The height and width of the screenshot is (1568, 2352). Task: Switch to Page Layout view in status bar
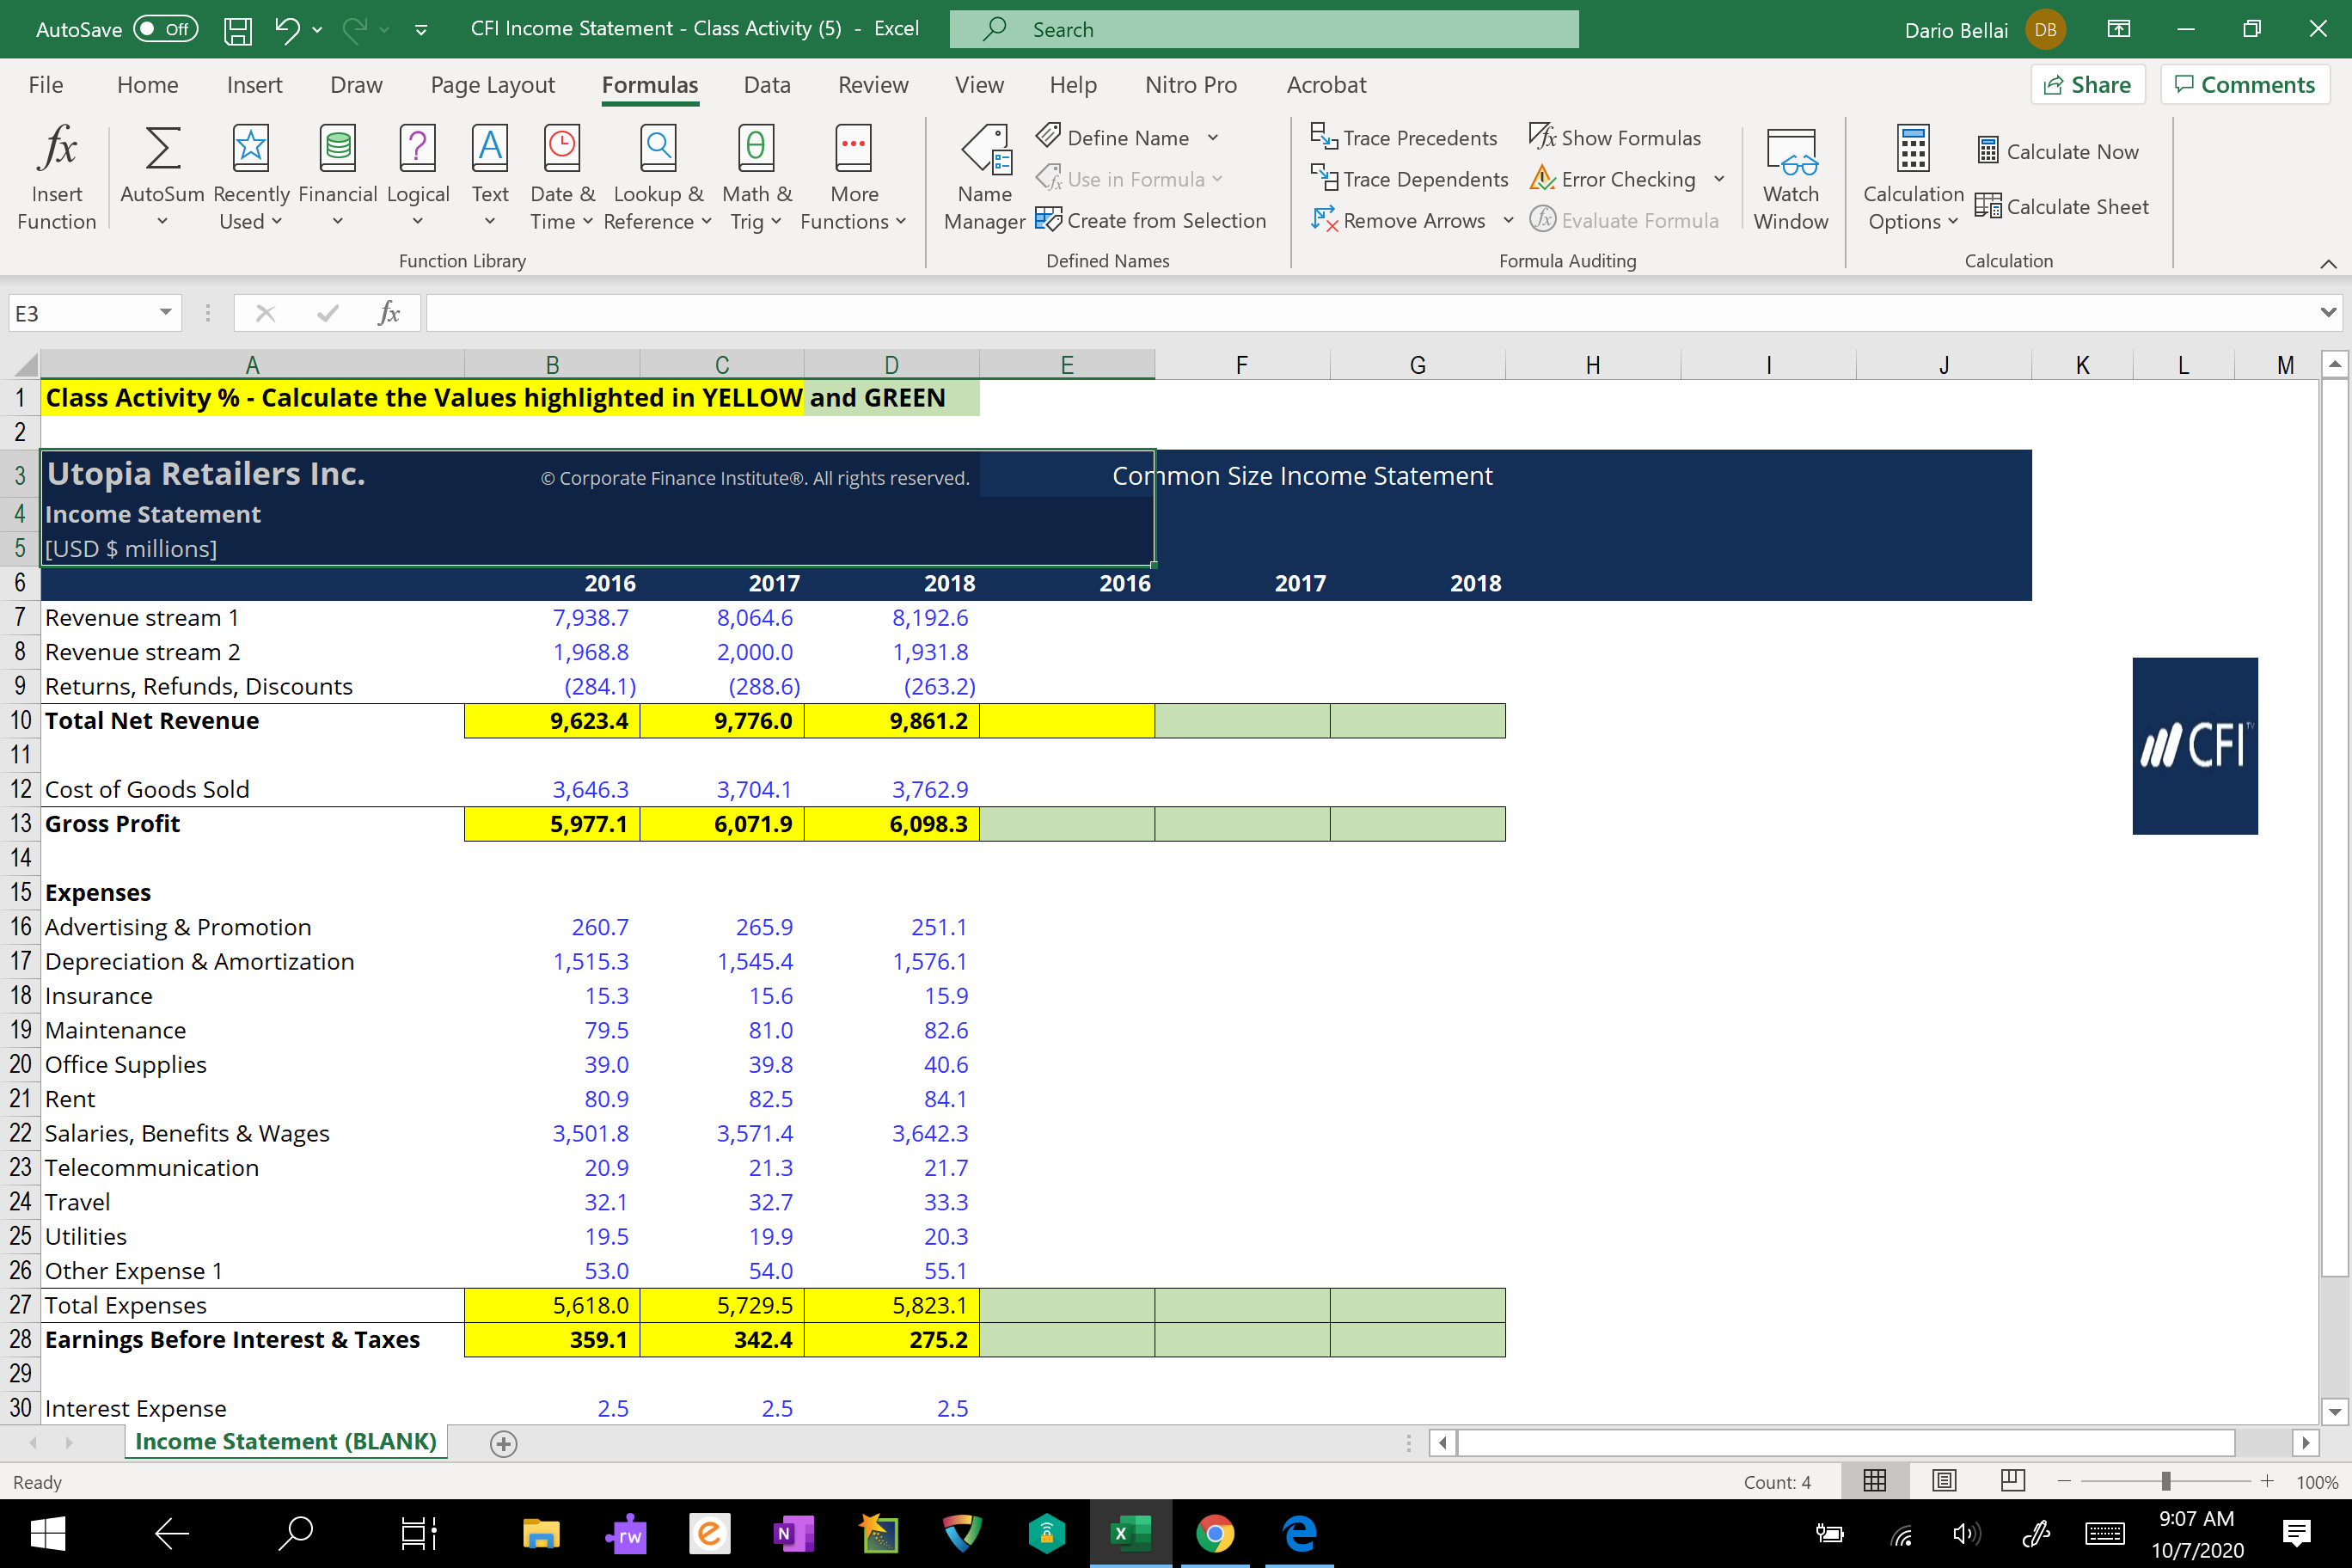point(1944,1480)
